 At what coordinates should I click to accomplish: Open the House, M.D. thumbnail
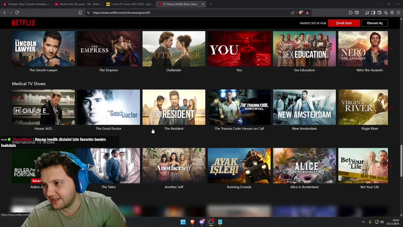pyautogui.click(x=43, y=107)
